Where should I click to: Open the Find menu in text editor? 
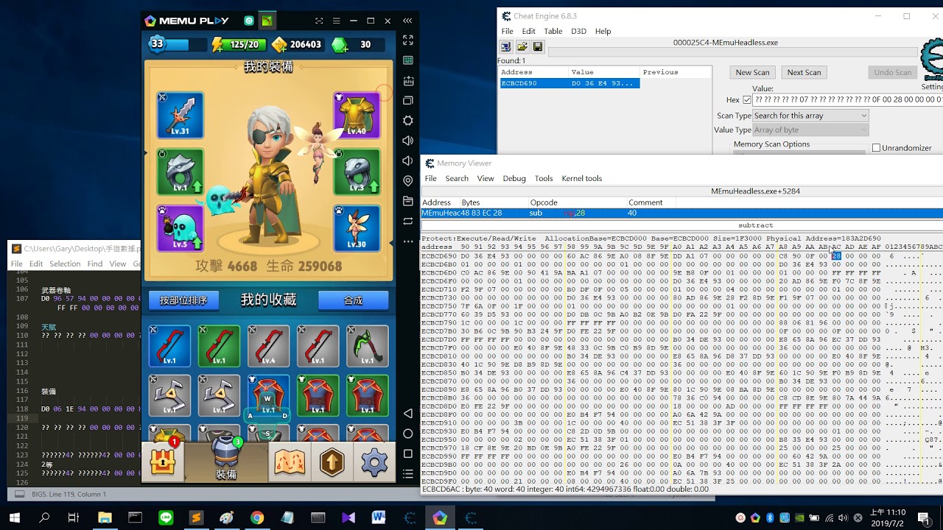click(95, 264)
